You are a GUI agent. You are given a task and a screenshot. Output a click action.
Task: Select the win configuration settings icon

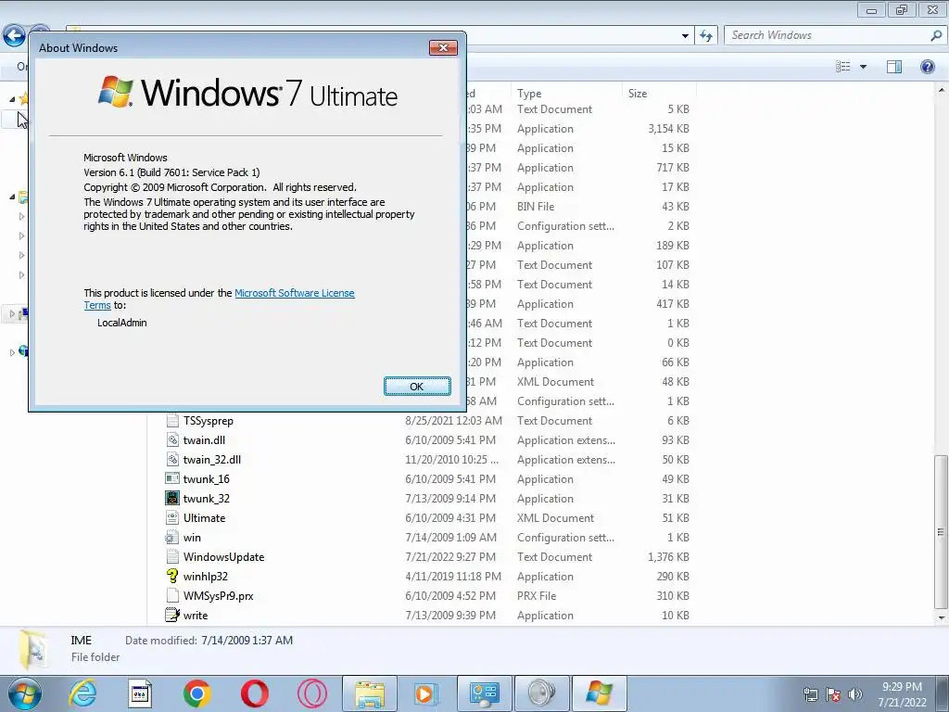(172, 538)
